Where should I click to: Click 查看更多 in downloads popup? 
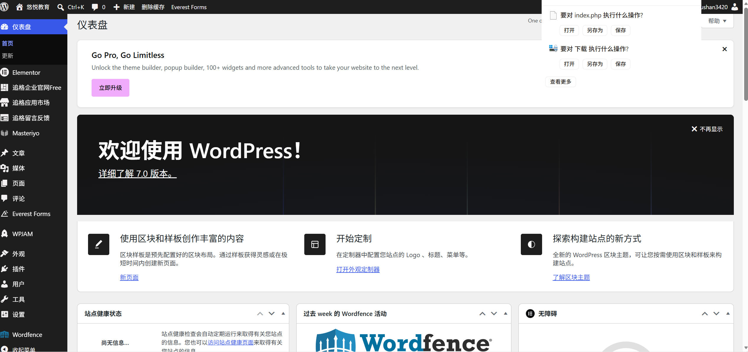click(x=561, y=82)
